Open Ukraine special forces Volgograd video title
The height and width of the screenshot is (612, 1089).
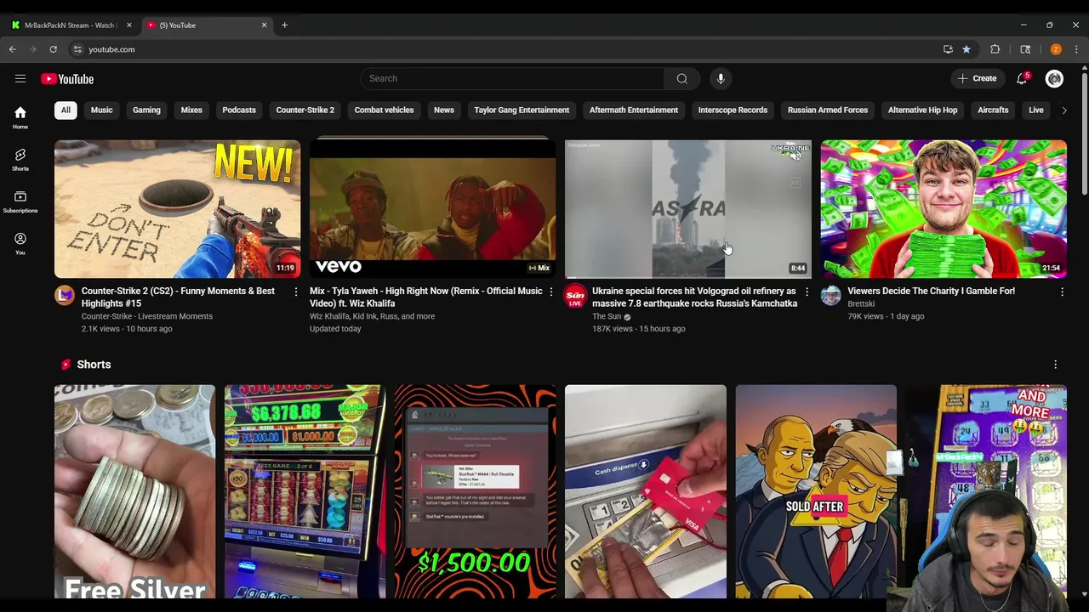tap(694, 297)
